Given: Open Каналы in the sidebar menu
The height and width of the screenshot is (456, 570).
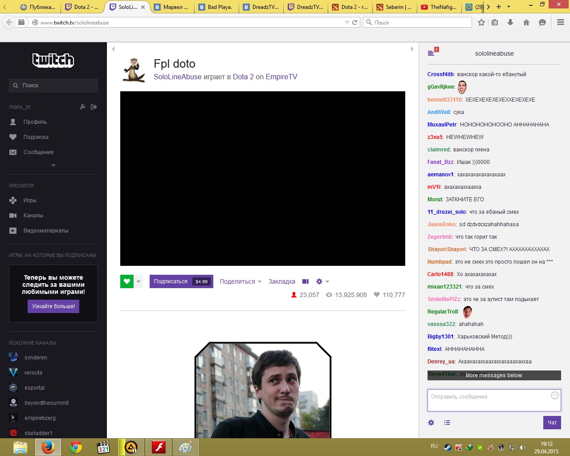Looking at the screenshot, I should coord(33,216).
